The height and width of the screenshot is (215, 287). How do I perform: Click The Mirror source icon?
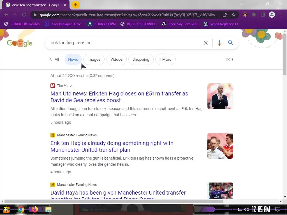click(x=53, y=86)
